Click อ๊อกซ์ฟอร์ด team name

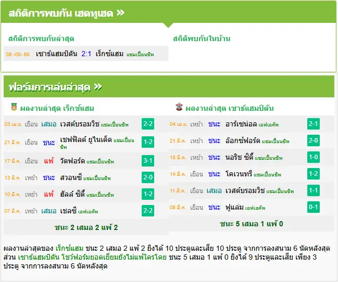point(243,140)
